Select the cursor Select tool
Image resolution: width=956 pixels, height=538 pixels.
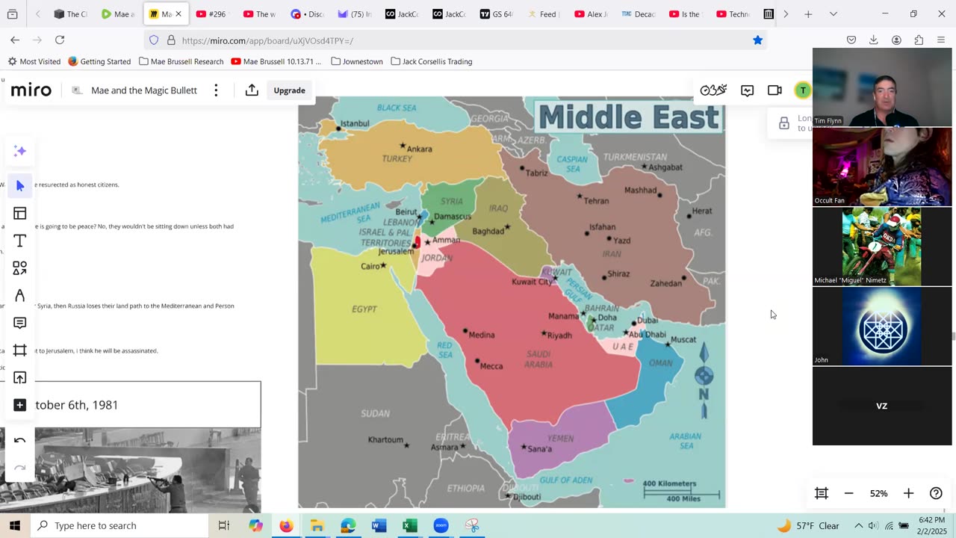(x=20, y=185)
